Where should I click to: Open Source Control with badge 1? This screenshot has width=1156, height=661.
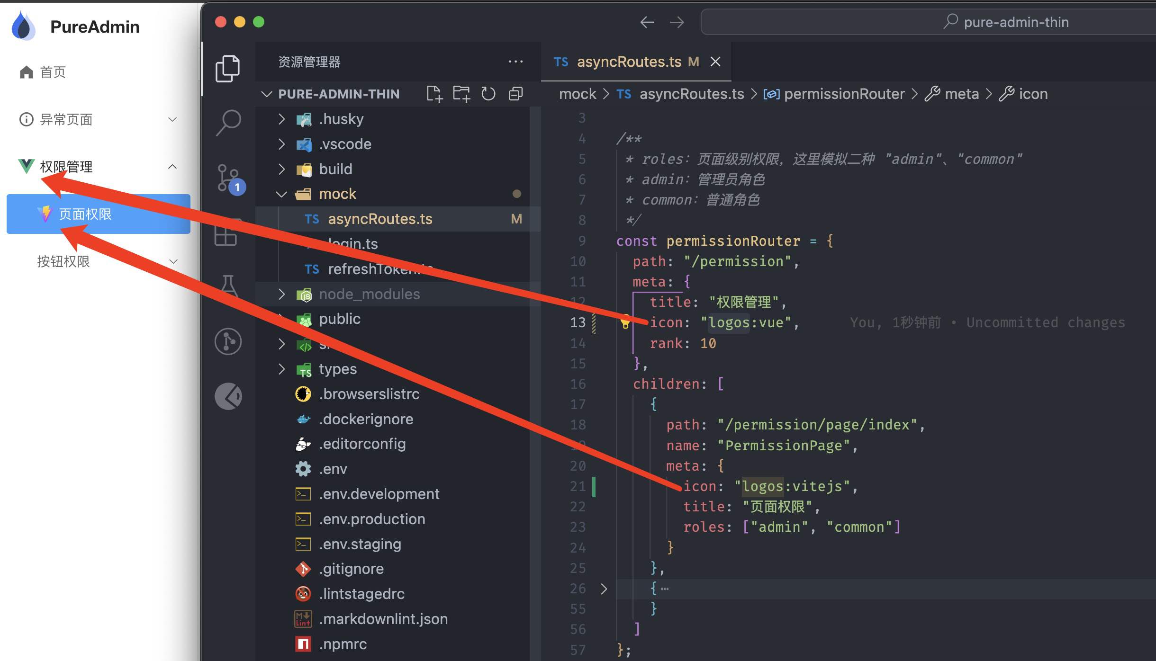229,179
